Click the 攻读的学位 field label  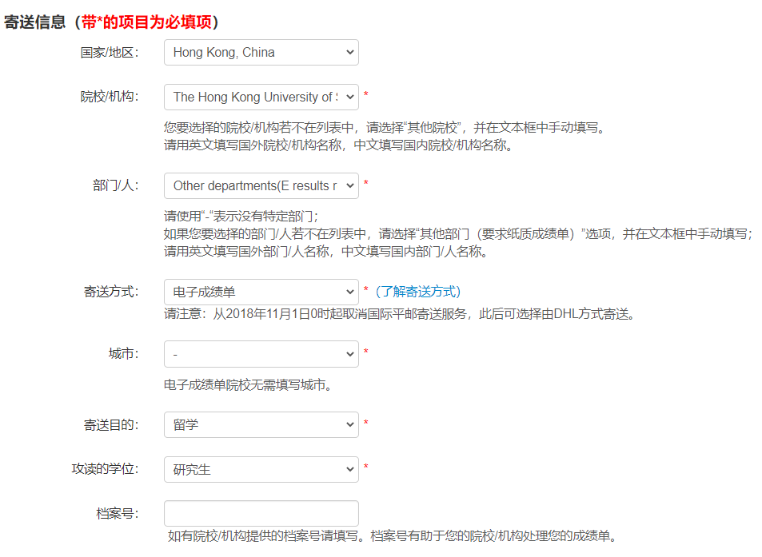click(x=105, y=469)
